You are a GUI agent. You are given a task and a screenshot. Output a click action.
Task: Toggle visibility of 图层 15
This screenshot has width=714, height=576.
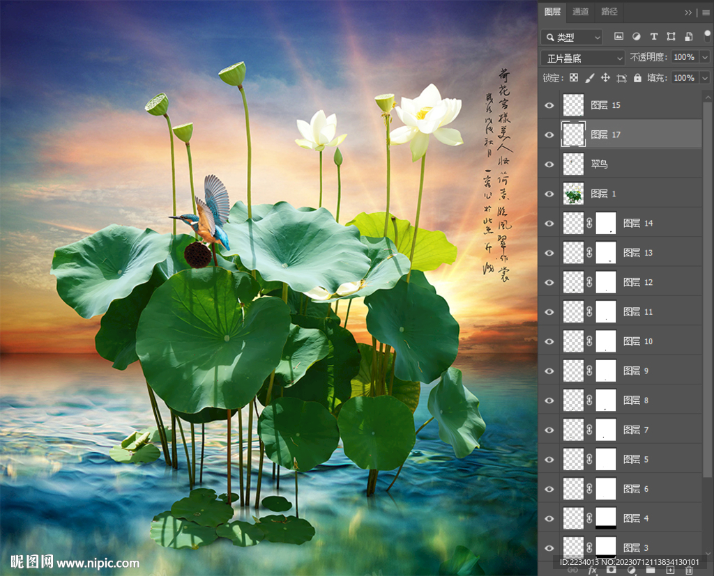549,105
